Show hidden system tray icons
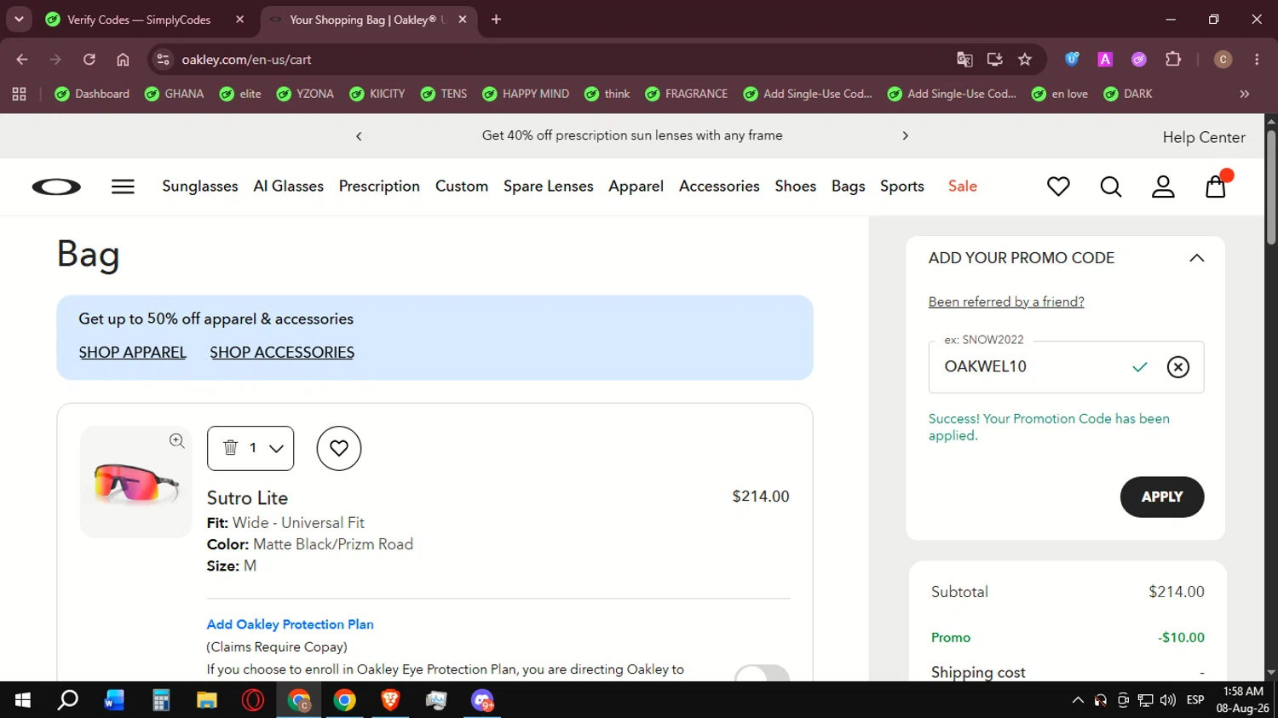This screenshot has width=1278, height=718. pyautogui.click(x=1078, y=700)
